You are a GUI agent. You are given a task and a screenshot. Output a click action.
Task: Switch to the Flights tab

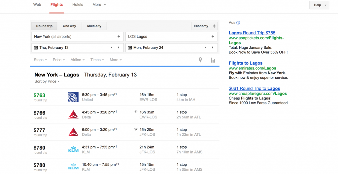click(57, 5)
